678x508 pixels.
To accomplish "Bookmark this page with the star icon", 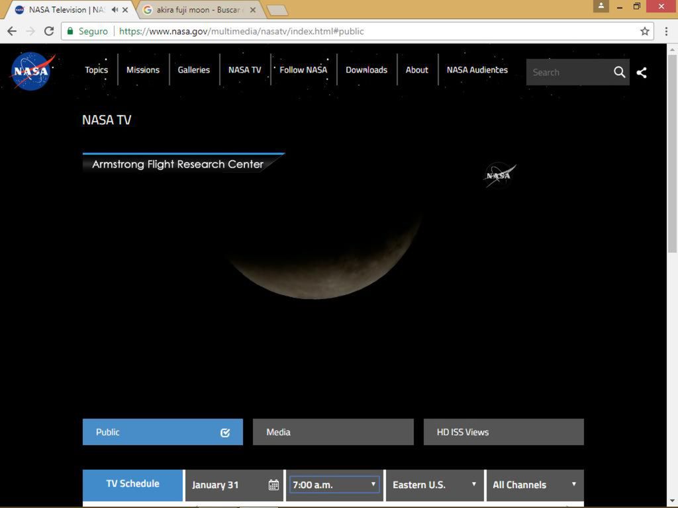I will click(645, 31).
